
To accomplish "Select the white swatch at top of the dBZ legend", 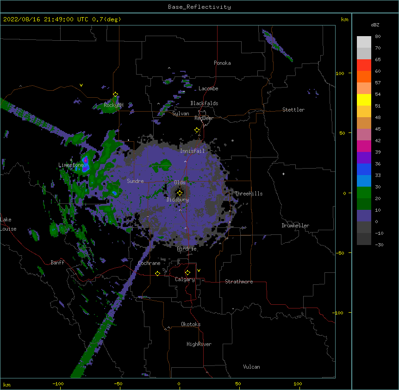I will (364, 42).
